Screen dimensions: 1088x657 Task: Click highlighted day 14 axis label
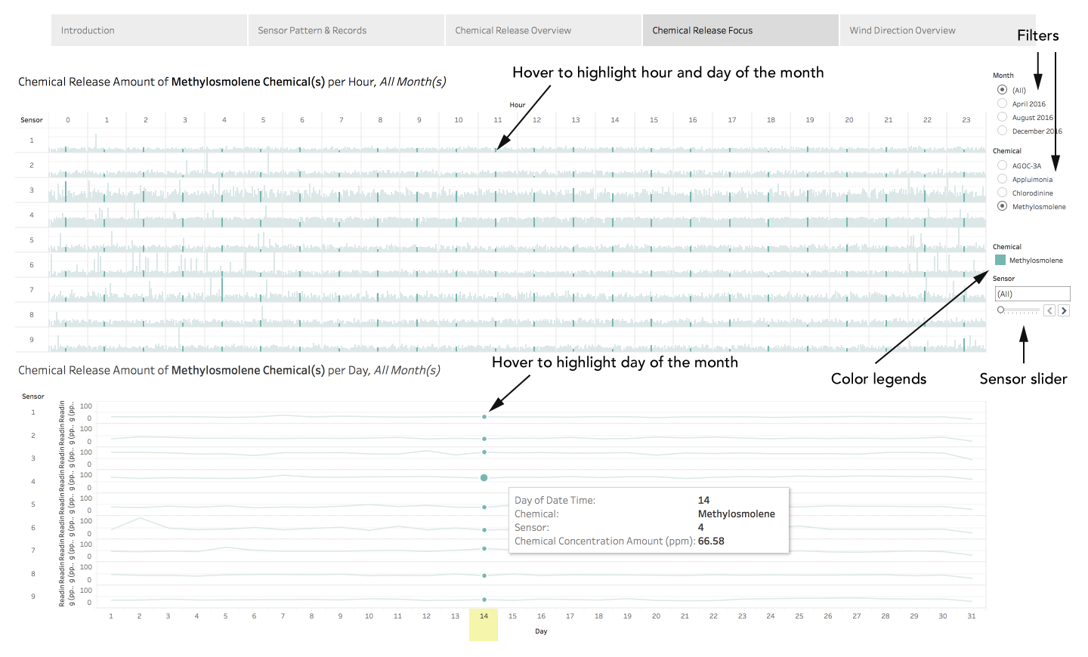point(484,616)
